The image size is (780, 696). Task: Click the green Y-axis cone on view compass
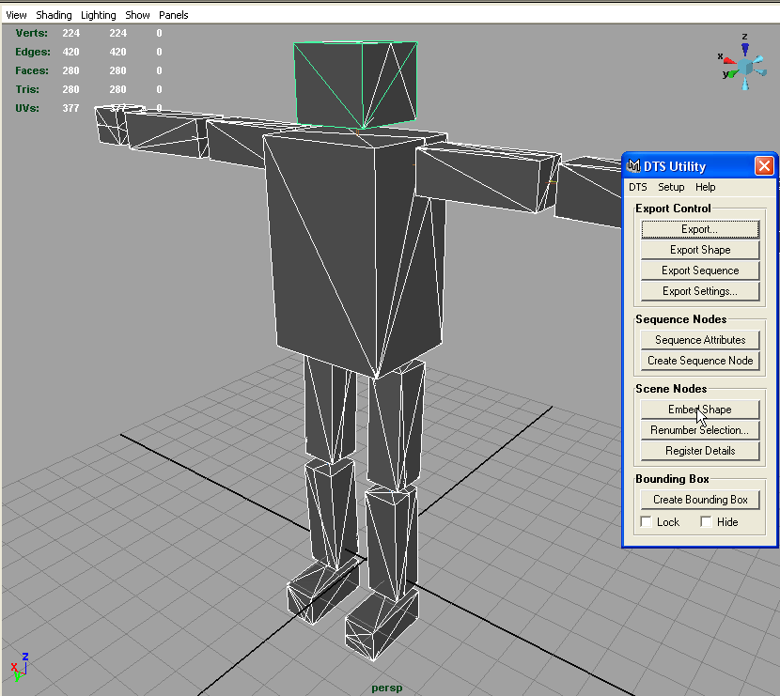tap(731, 73)
